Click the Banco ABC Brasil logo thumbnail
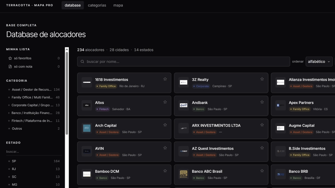 click(183, 174)
